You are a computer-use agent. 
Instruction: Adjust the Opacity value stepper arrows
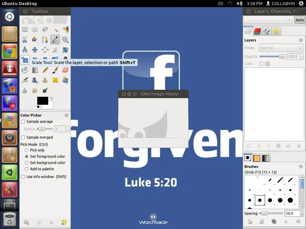click(x=302, y=56)
